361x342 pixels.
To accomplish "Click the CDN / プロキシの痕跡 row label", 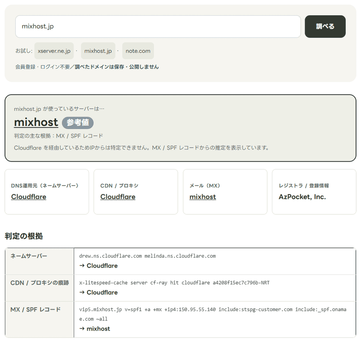I will [x=39, y=283].
